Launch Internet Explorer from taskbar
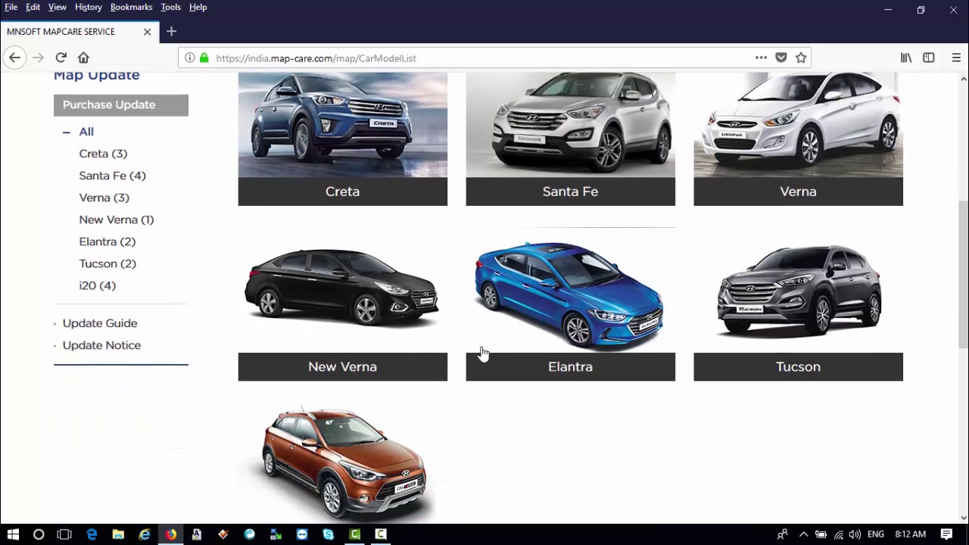This screenshot has height=545, width=969. pos(145,534)
